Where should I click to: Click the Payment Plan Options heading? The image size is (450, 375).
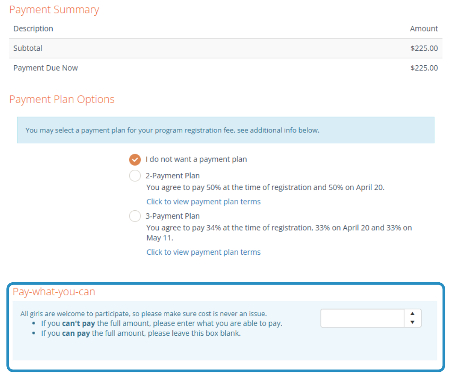pos(62,99)
